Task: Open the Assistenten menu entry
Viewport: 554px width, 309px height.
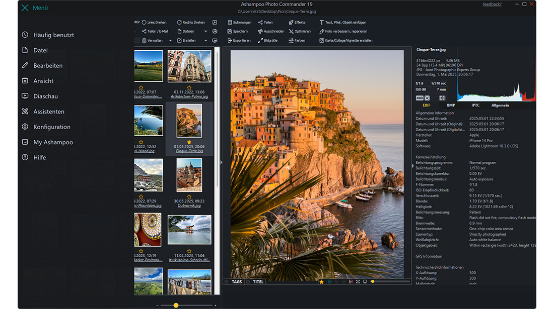Action: [43, 112]
